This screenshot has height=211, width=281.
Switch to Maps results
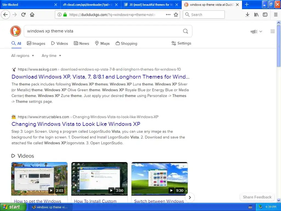click(102, 43)
